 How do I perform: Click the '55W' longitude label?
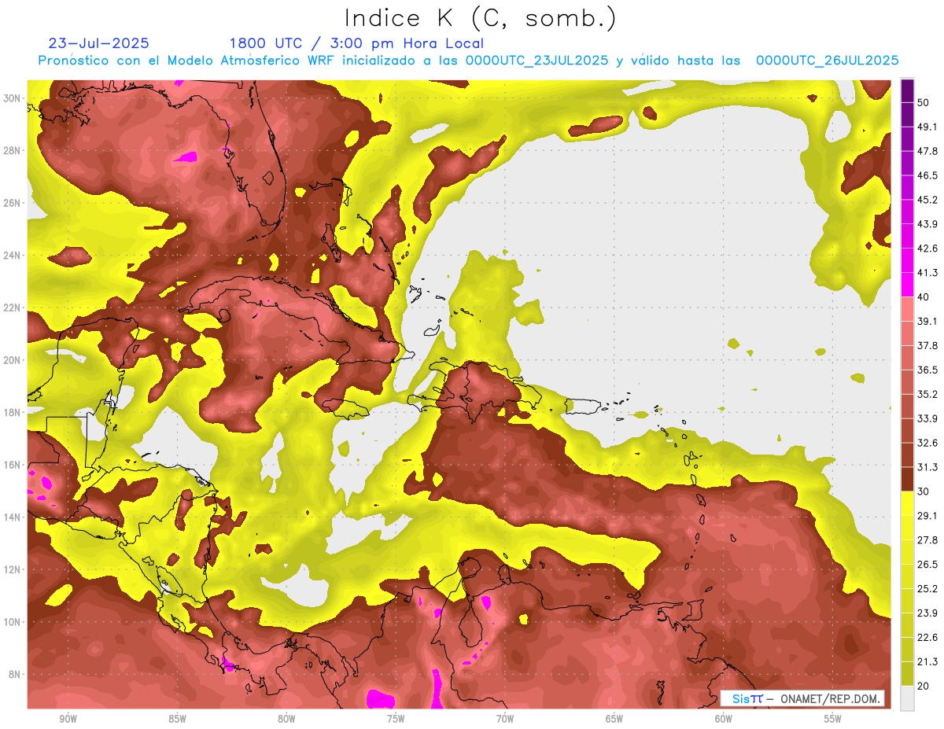(832, 719)
